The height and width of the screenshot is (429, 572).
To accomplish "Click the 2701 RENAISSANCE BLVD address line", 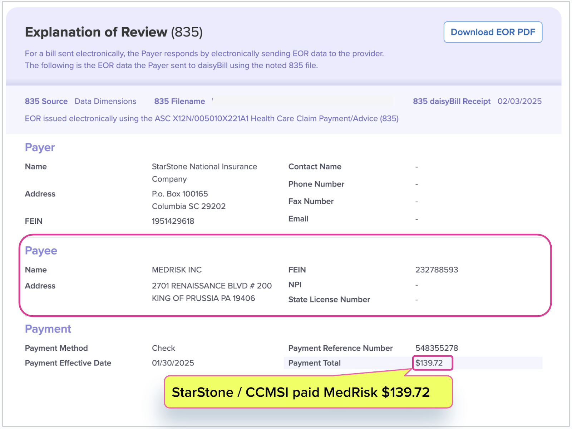I will (x=212, y=286).
